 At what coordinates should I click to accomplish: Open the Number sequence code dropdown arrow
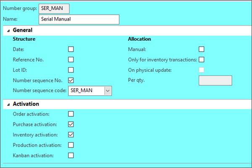(108, 90)
